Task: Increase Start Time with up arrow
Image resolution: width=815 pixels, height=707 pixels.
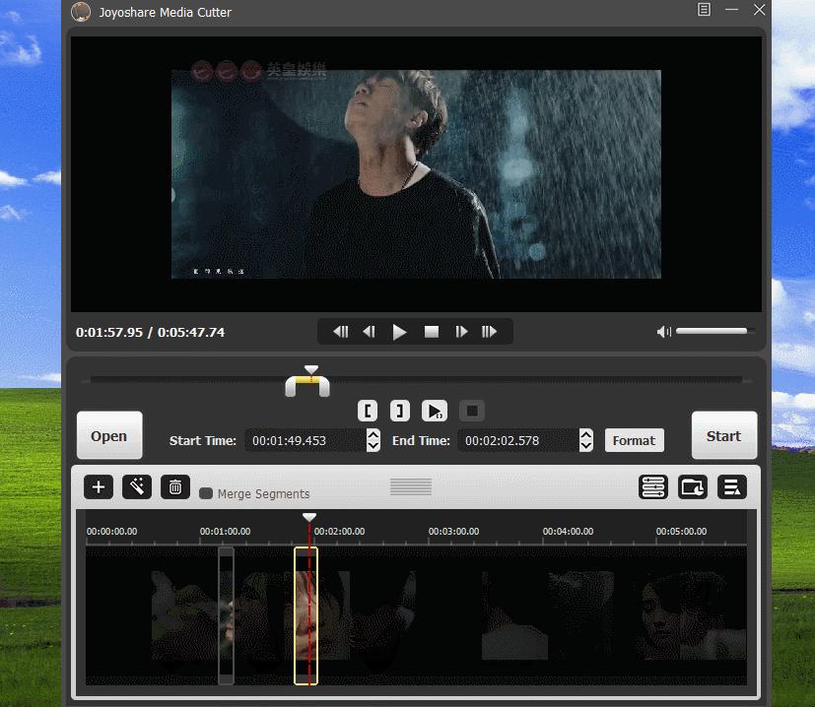Action: click(x=374, y=435)
